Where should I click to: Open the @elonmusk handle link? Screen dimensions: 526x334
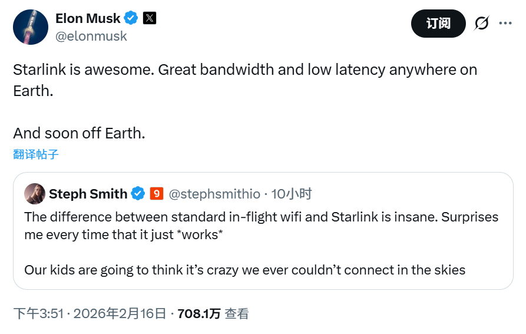point(91,36)
